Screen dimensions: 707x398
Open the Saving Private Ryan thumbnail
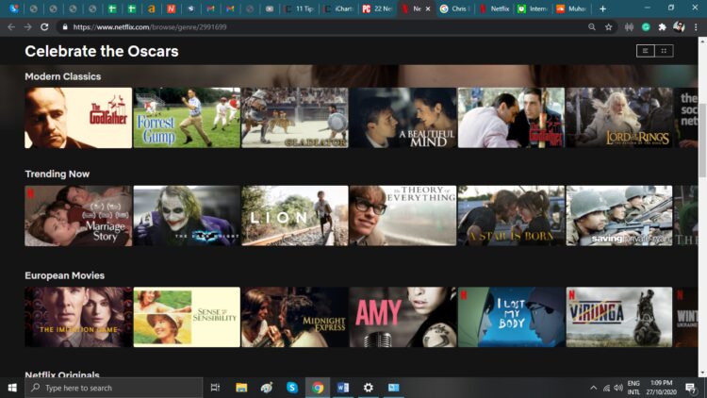click(x=619, y=216)
